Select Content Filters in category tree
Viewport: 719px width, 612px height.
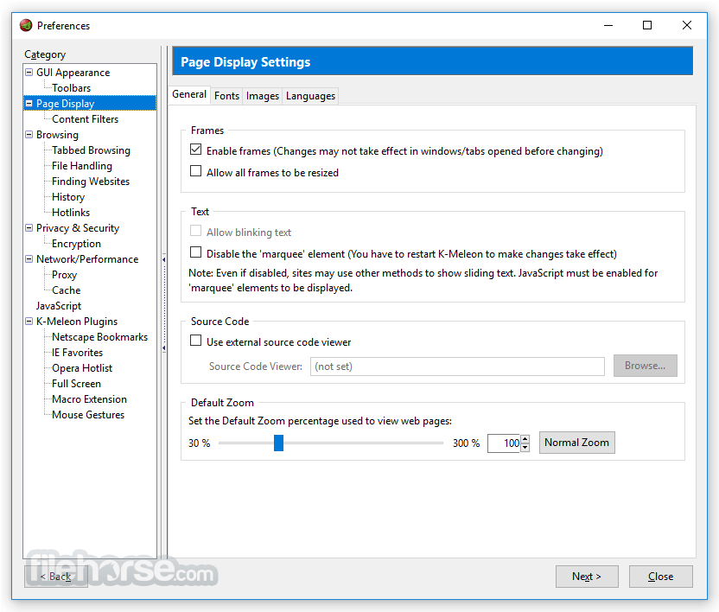[x=86, y=119]
